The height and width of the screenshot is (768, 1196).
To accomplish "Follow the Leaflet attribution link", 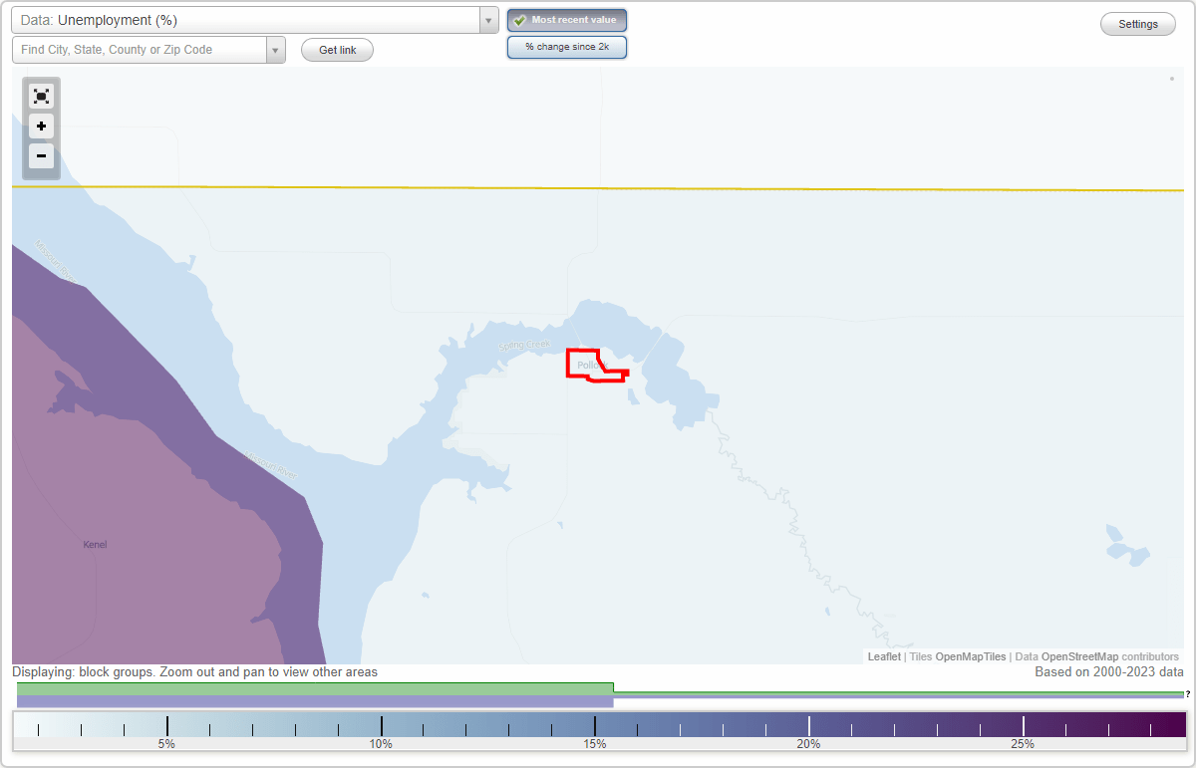I will [883, 656].
